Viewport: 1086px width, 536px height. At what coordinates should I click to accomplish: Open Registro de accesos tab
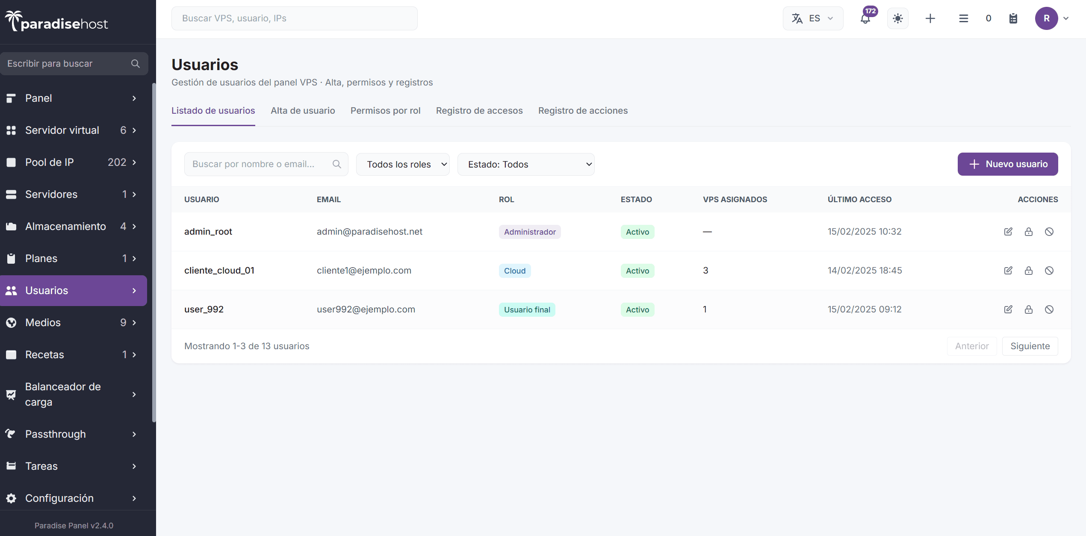[479, 111]
